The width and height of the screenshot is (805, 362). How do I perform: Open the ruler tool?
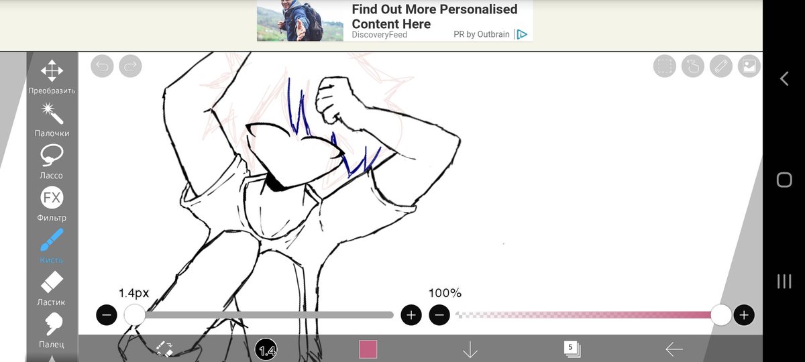[721, 66]
